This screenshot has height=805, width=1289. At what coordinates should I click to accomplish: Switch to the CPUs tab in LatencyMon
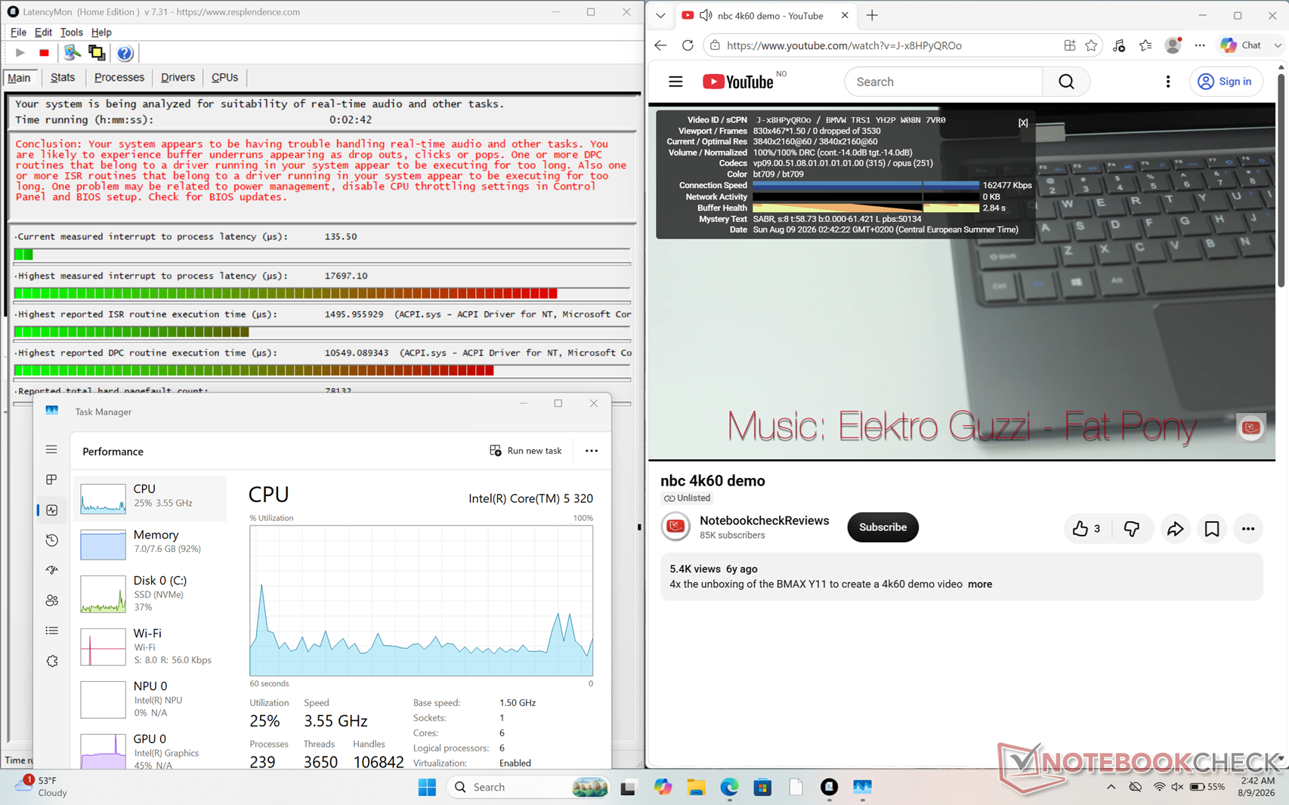(224, 77)
